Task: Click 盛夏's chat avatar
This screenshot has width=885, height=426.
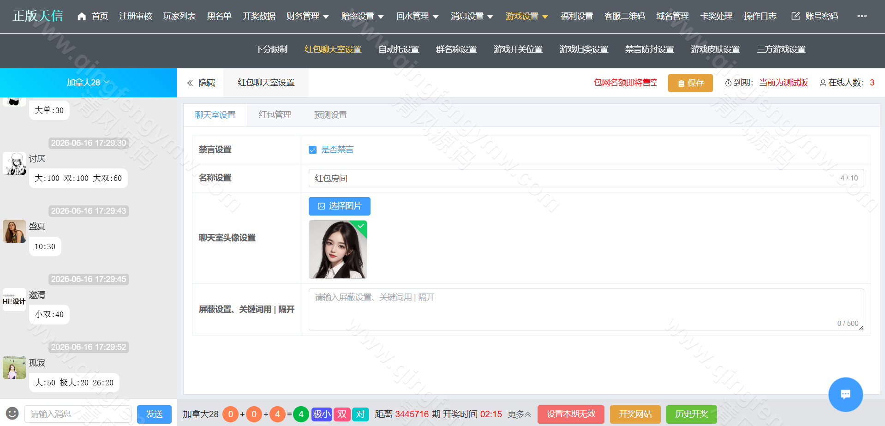Action: (x=14, y=231)
